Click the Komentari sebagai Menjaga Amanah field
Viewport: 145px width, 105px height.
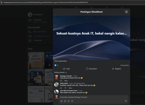tap(94, 97)
